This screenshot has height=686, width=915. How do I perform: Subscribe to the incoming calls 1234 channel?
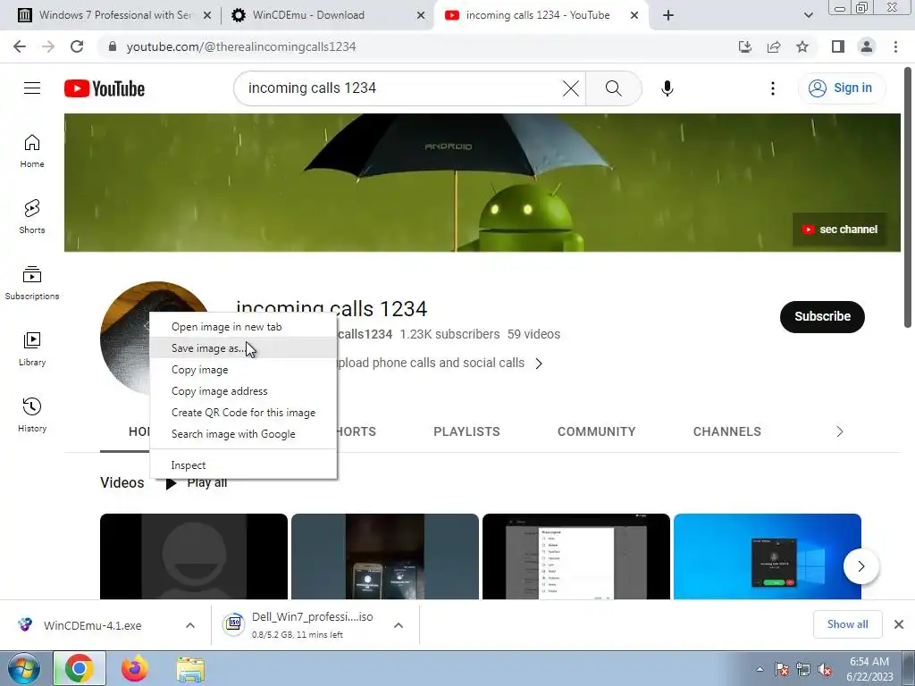(822, 317)
